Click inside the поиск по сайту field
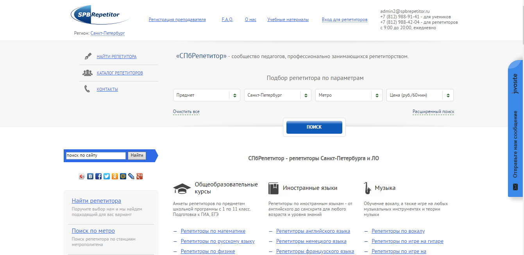 [95, 155]
